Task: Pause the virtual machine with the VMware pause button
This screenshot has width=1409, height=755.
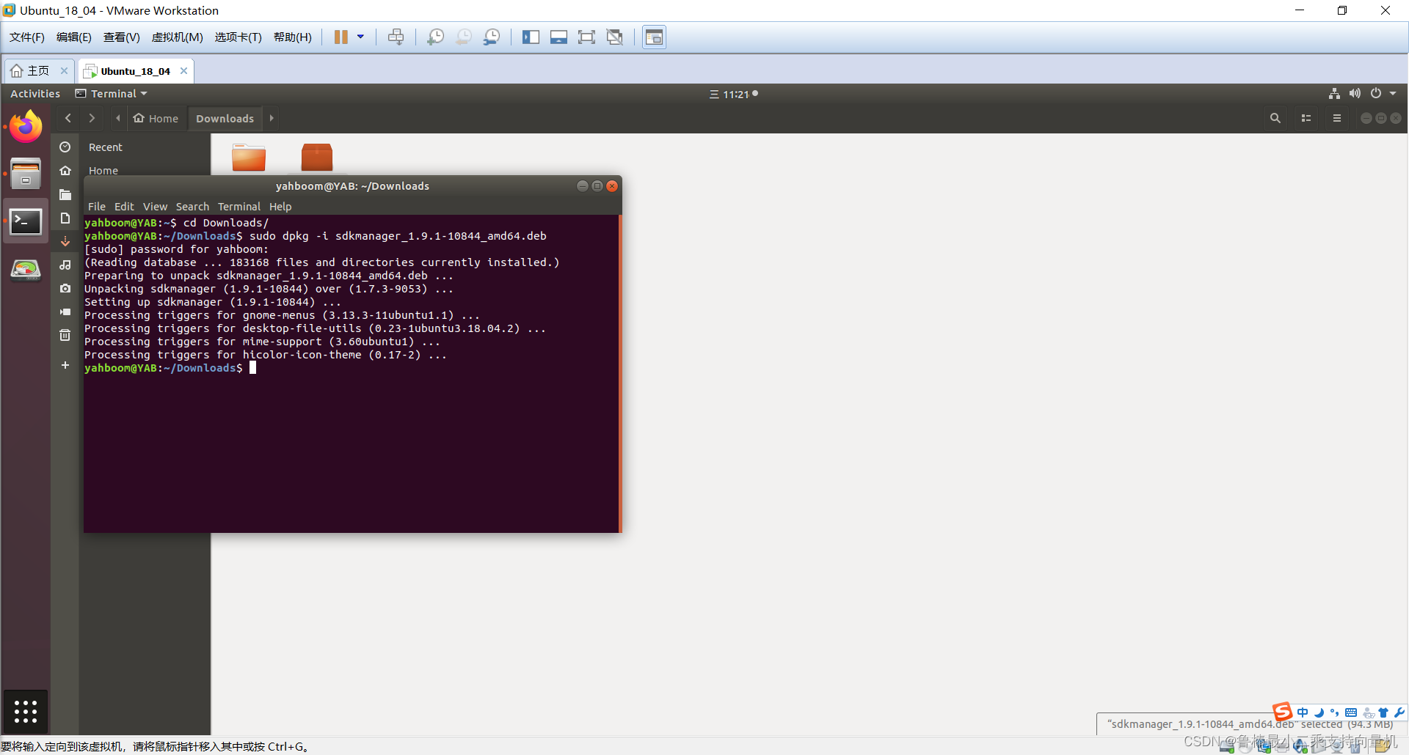Action: [341, 37]
